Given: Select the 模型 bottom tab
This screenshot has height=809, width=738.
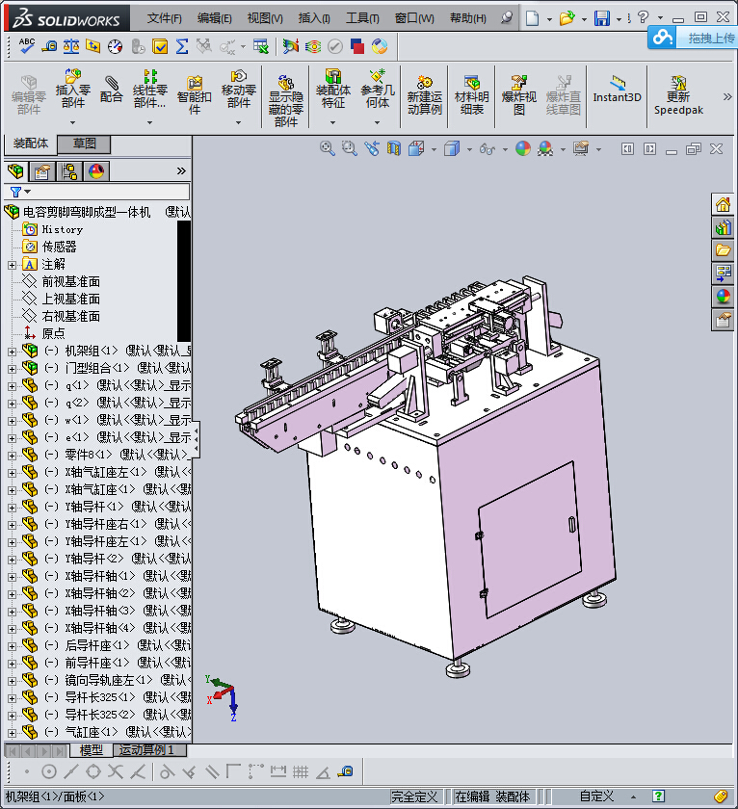Looking at the screenshot, I should [92, 750].
